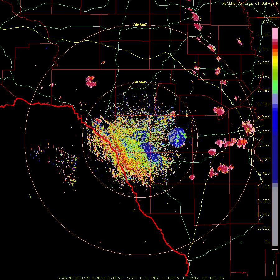Click the 0.573 legend value
Viewport: 280px width, 280px height.
(264, 146)
